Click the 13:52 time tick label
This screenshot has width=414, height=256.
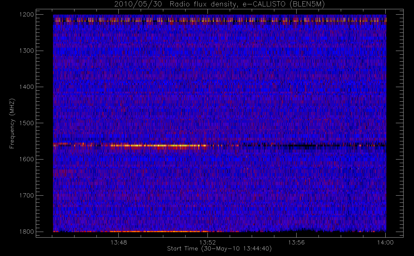tap(208, 242)
